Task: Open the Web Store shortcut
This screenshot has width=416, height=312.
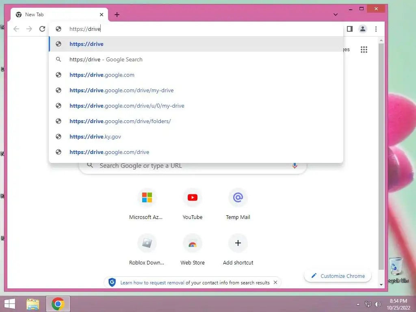Action: pyautogui.click(x=192, y=250)
